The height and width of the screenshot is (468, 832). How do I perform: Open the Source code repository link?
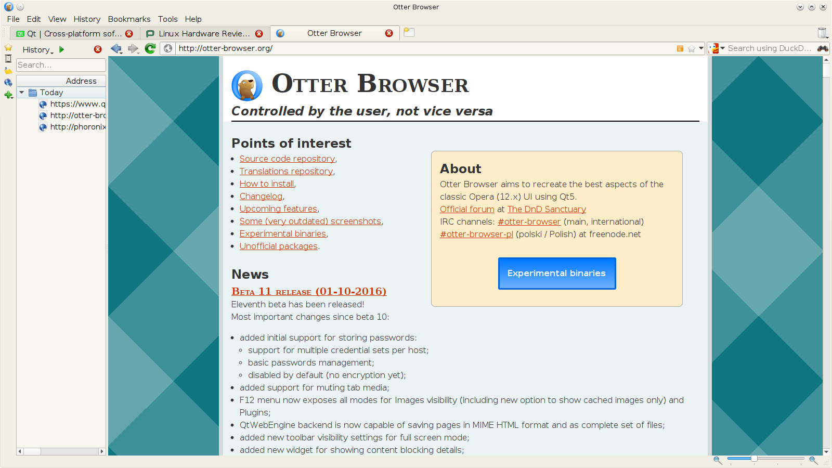[x=287, y=159]
